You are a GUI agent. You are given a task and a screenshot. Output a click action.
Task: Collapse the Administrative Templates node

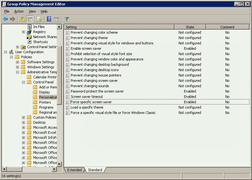pyautogui.click(x=18, y=72)
